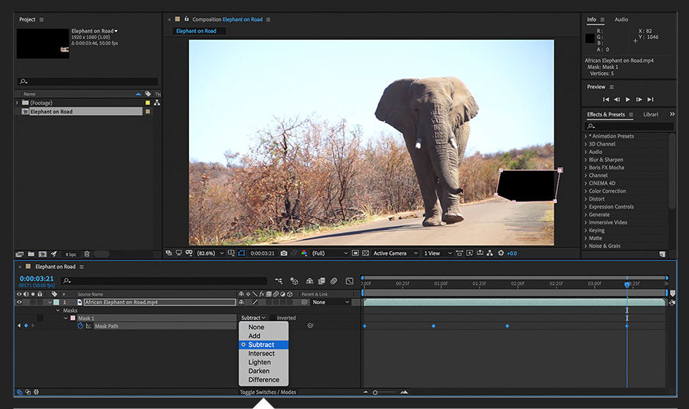Create a new folder in Project panel

(x=31, y=254)
